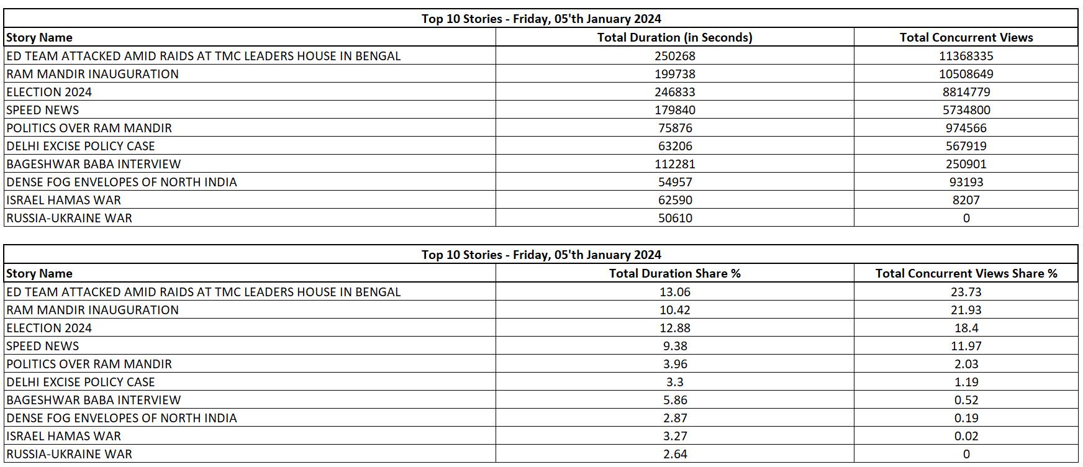This screenshot has height=467, width=1083.
Task: Select the duration cell showing 250268
Action: (674, 56)
